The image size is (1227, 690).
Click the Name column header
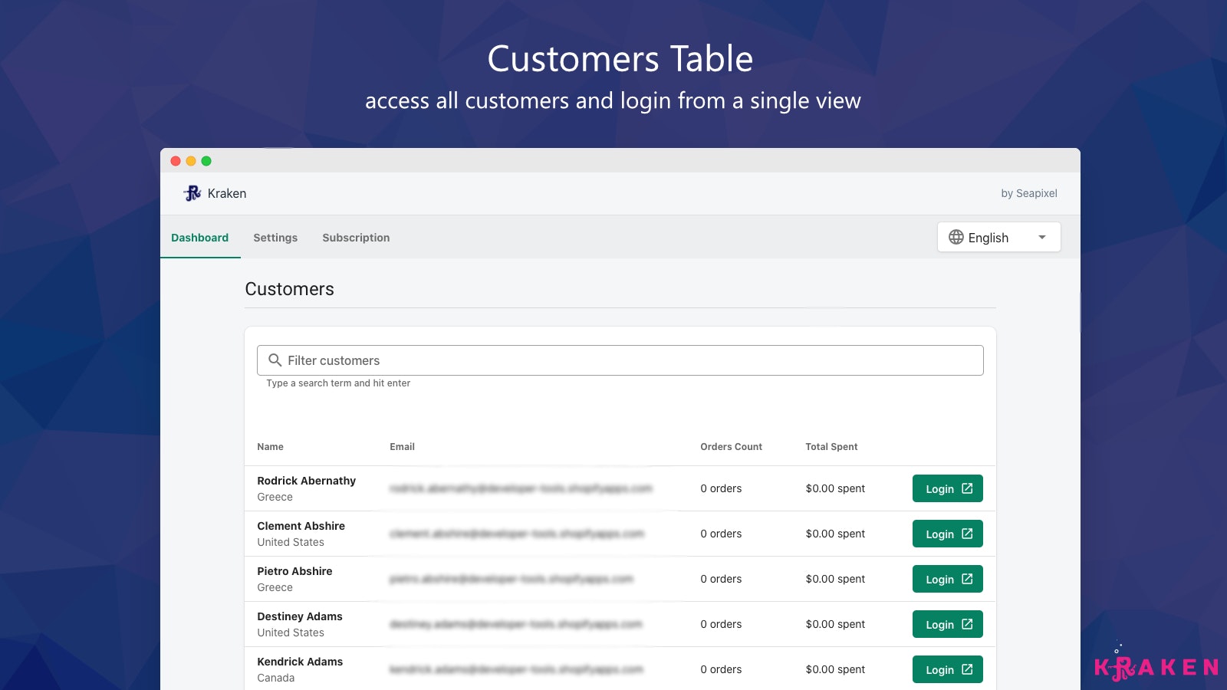pos(270,446)
